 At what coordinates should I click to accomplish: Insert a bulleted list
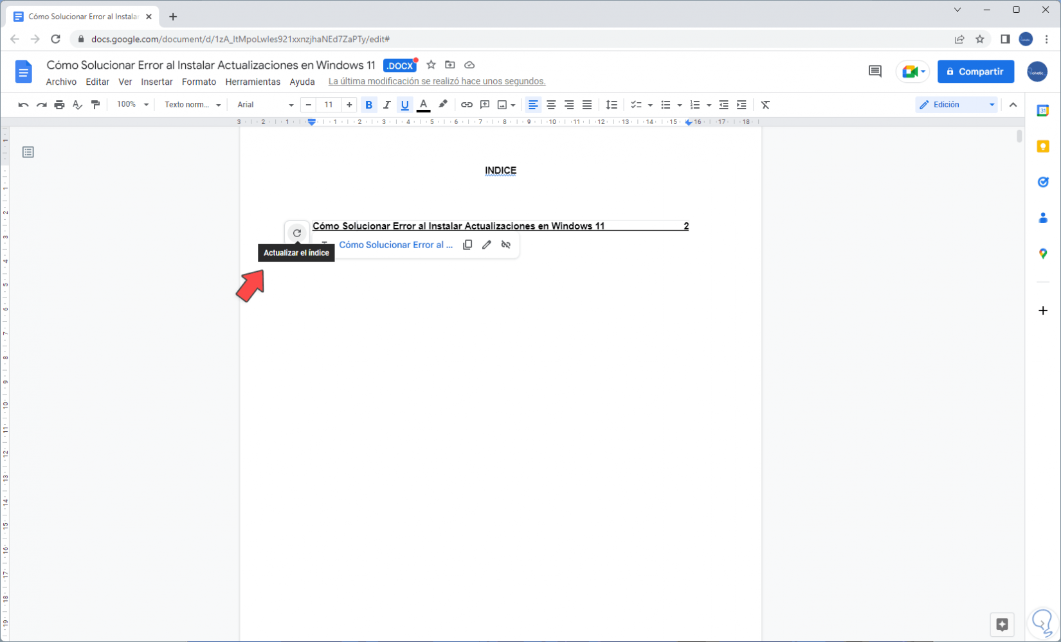point(666,105)
